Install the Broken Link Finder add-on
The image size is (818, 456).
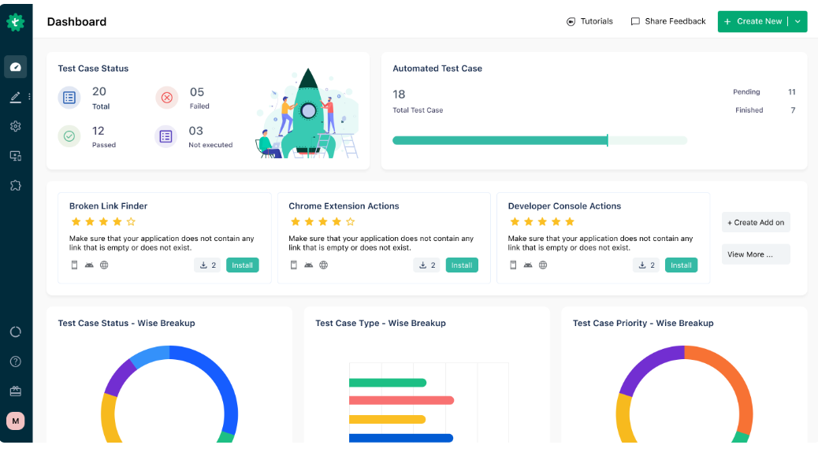tap(243, 265)
